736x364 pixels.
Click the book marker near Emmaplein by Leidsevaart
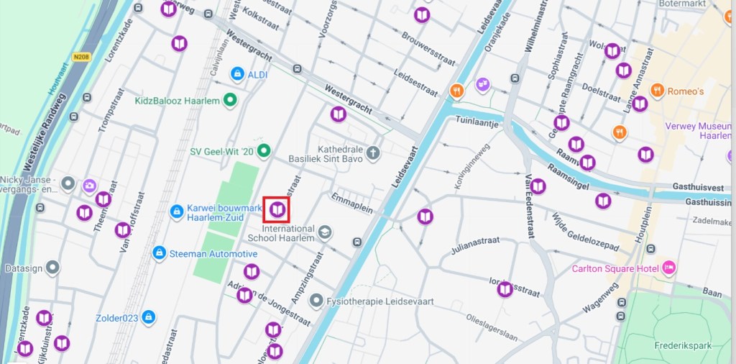[425, 217]
